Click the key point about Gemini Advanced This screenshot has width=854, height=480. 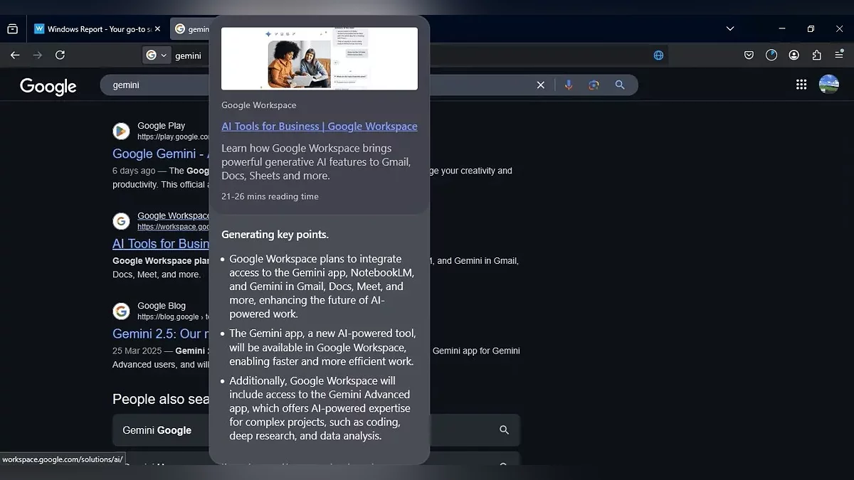click(x=320, y=408)
